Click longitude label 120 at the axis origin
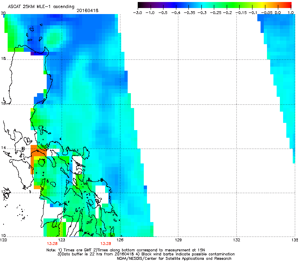Image resolution: width=298 pixels, height=261 pixels. tap(4, 240)
